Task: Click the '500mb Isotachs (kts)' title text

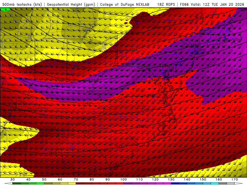Action: tap(22, 4)
